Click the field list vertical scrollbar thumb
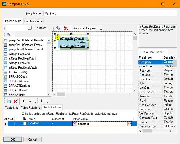Screen dimensions: 180x144 point(175,63)
